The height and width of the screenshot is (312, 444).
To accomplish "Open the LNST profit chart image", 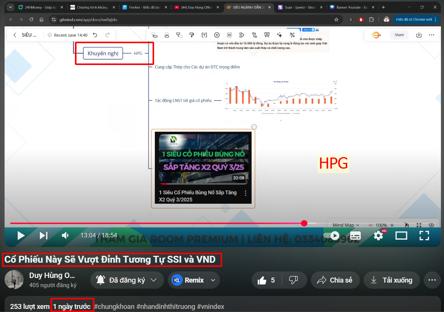I will click(x=281, y=97).
